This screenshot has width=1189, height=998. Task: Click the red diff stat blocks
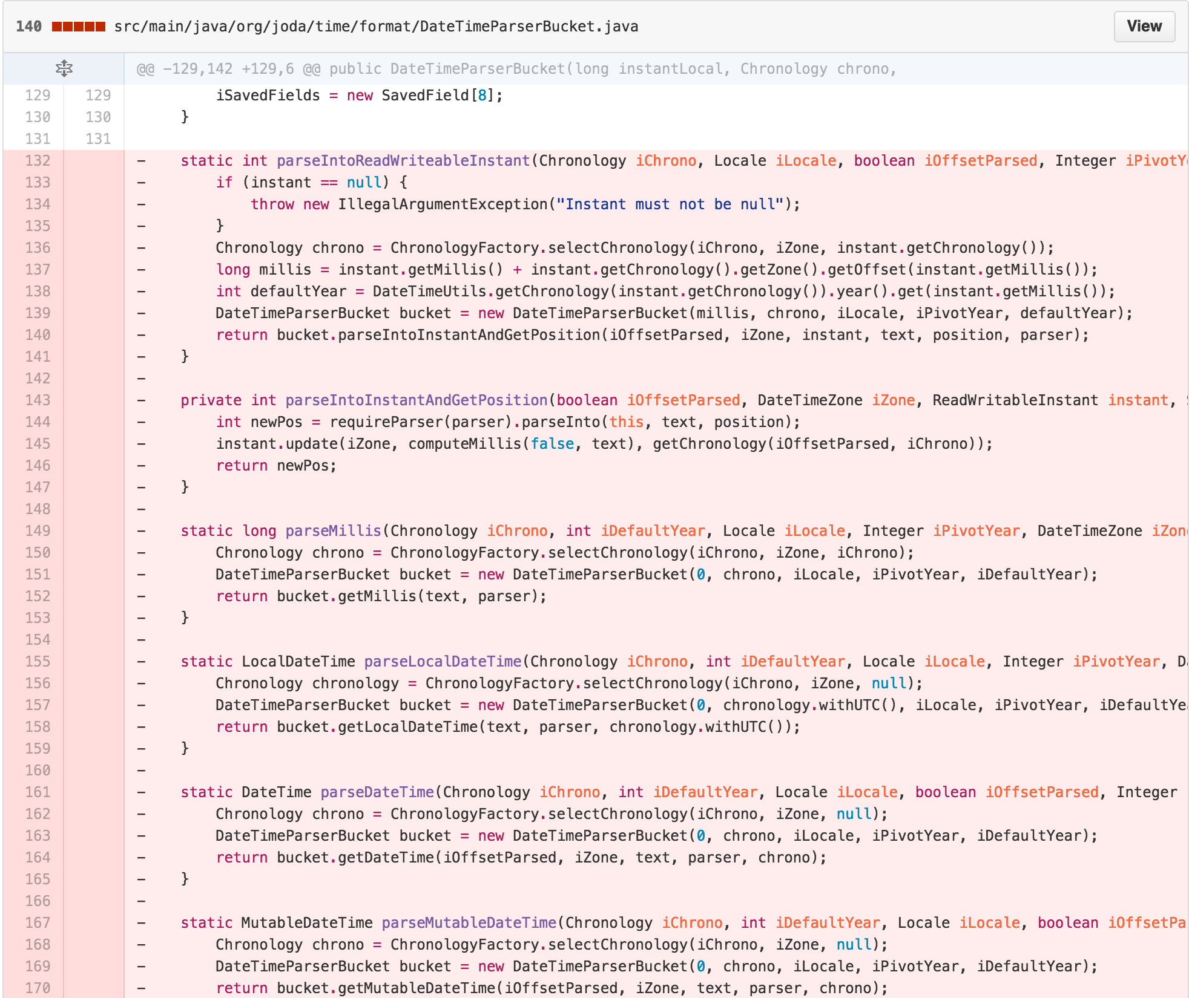pos(79,27)
